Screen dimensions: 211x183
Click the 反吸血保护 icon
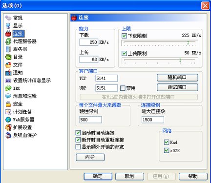point(8,135)
